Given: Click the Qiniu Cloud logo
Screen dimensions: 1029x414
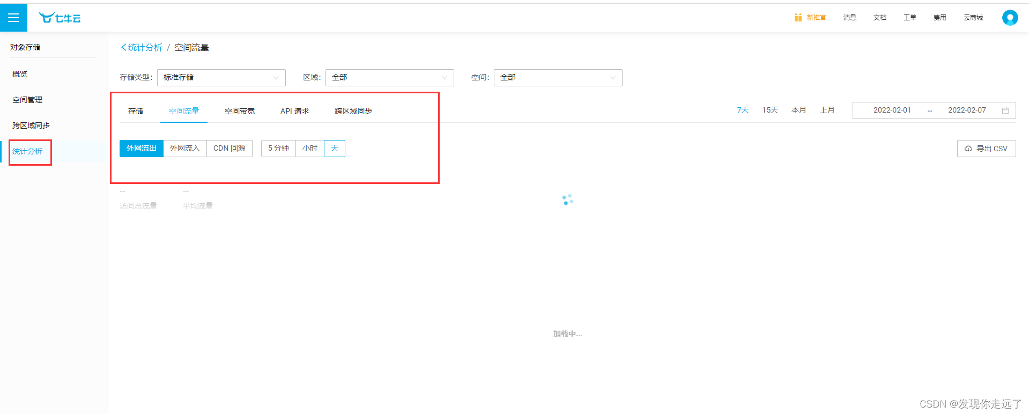Looking at the screenshot, I should click(x=60, y=18).
